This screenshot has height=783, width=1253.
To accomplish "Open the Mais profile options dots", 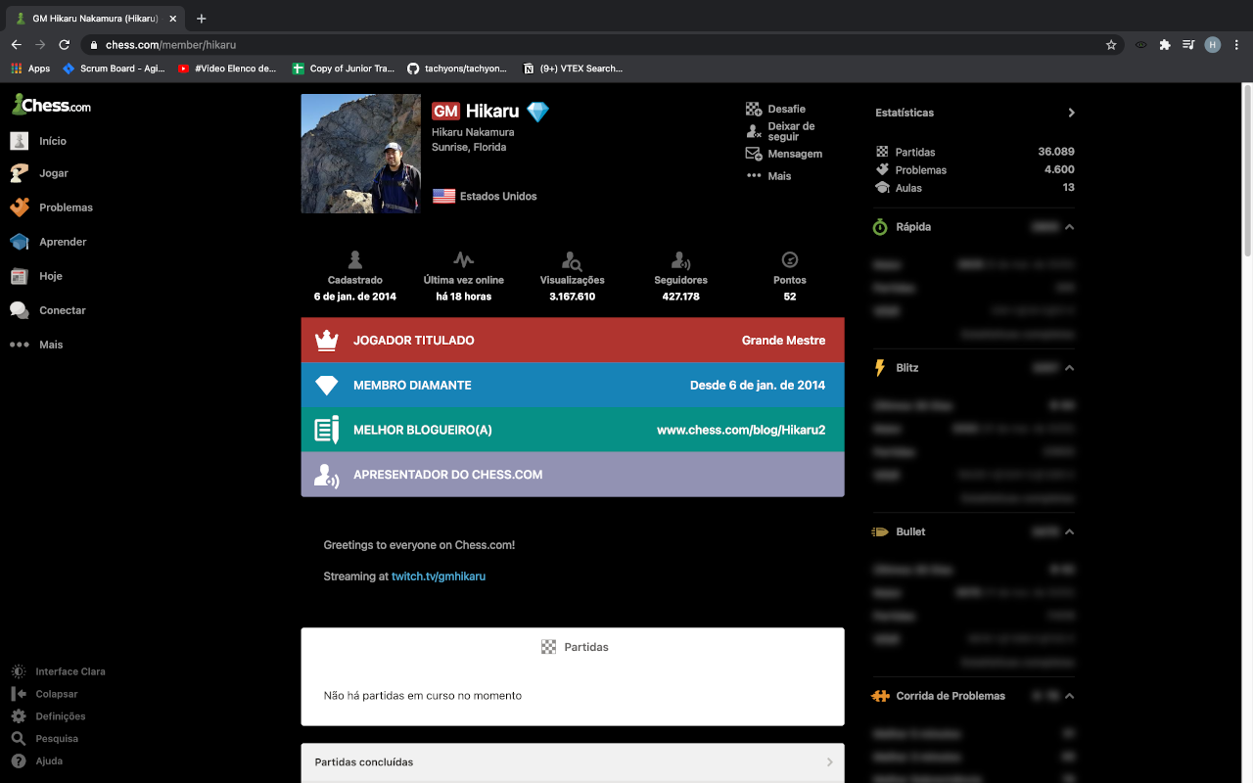I will (768, 176).
